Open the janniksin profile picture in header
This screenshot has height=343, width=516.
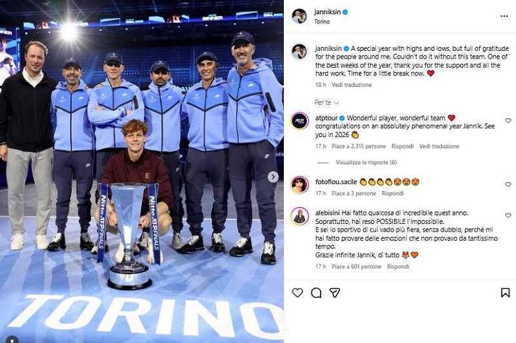tap(299, 16)
